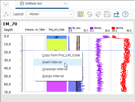Click the drillhole selection nodes icon
Screen dimensions: 135x102
coord(6,14)
